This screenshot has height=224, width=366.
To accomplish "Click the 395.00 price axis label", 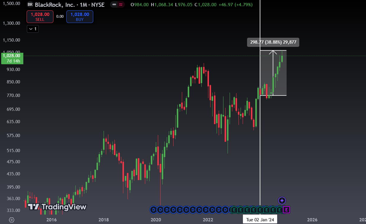I will (x=13, y=187).
